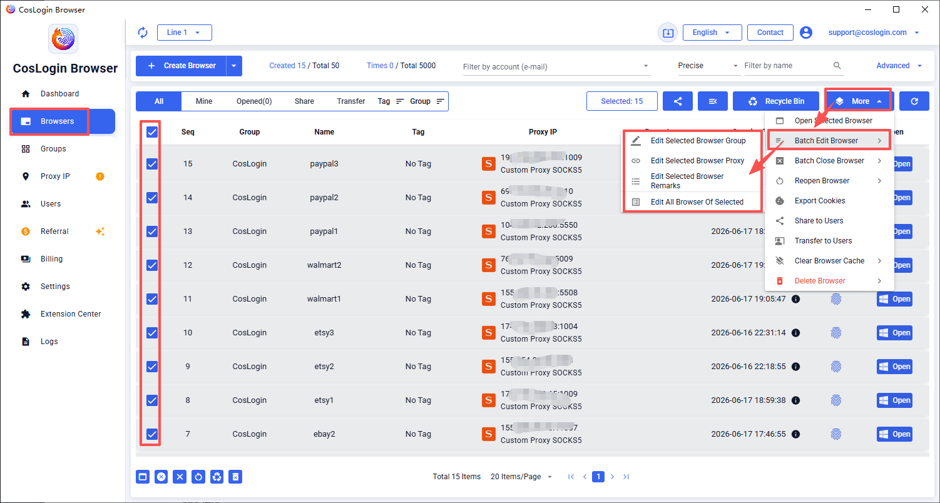
Task: Uncheck the paypal2 row checkbox
Action: coord(151,198)
